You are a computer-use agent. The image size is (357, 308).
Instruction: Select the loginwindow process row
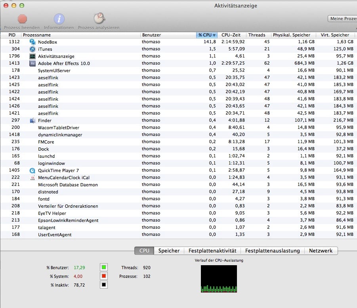coord(178,163)
